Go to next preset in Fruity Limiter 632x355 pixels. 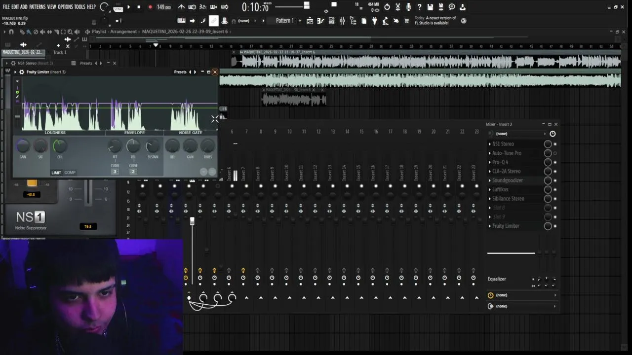pyautogui.click(x=195, y=72)
